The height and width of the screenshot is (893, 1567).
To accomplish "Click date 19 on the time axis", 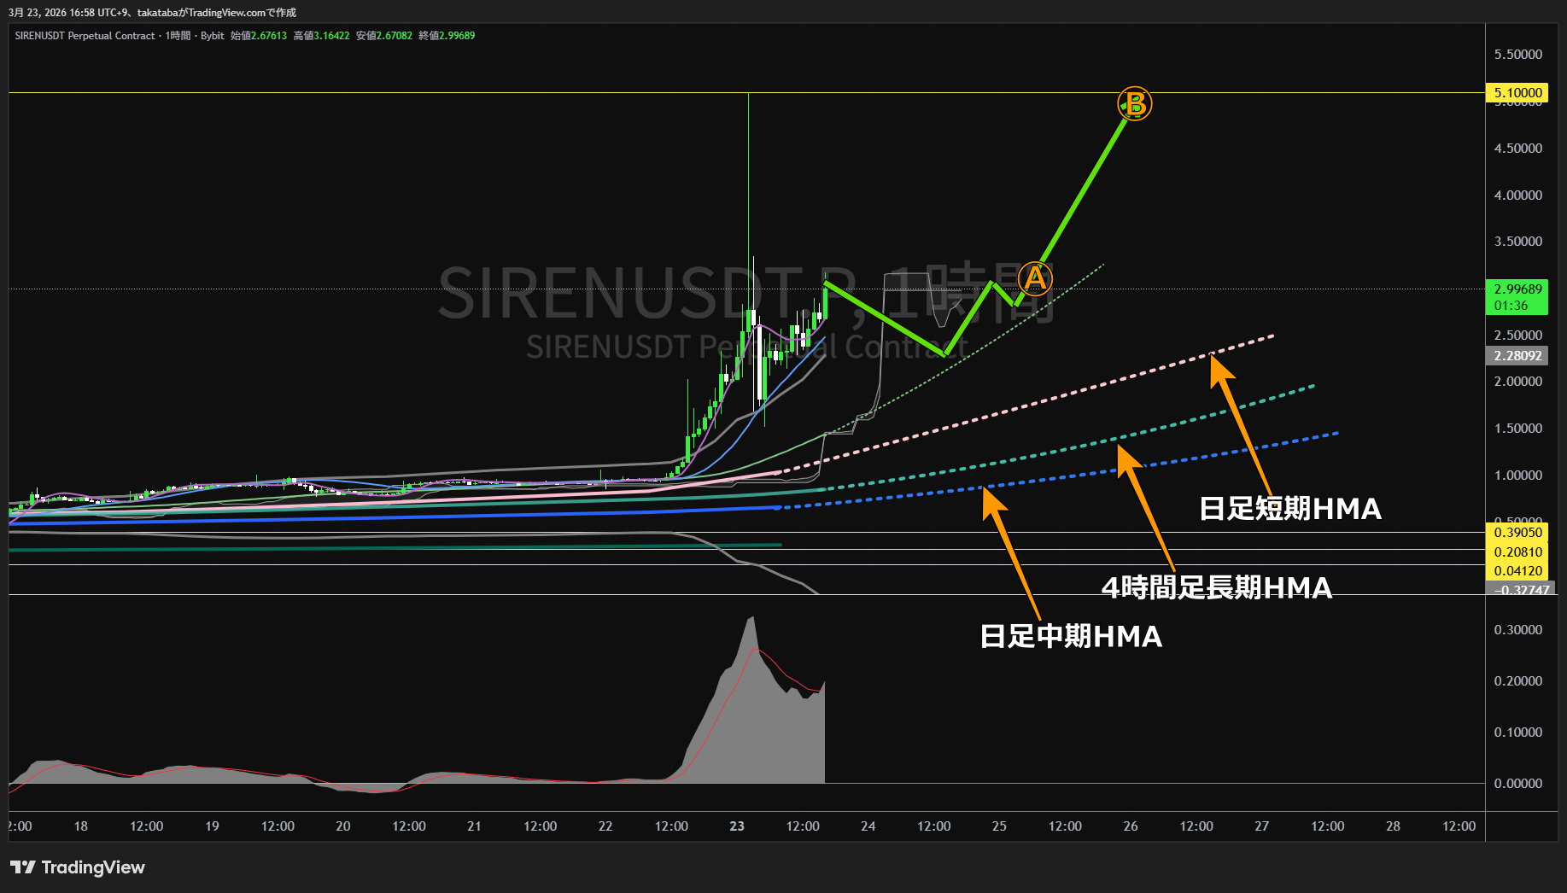I will [212, 826].
